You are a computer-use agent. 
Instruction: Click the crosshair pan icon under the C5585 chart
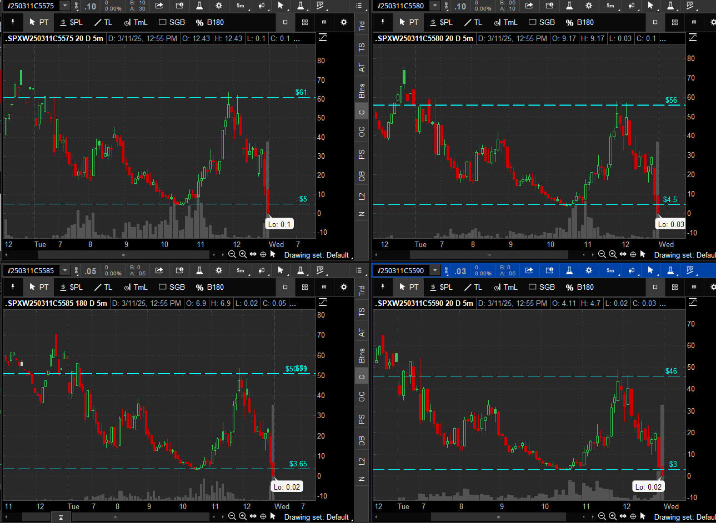point(263,516)
